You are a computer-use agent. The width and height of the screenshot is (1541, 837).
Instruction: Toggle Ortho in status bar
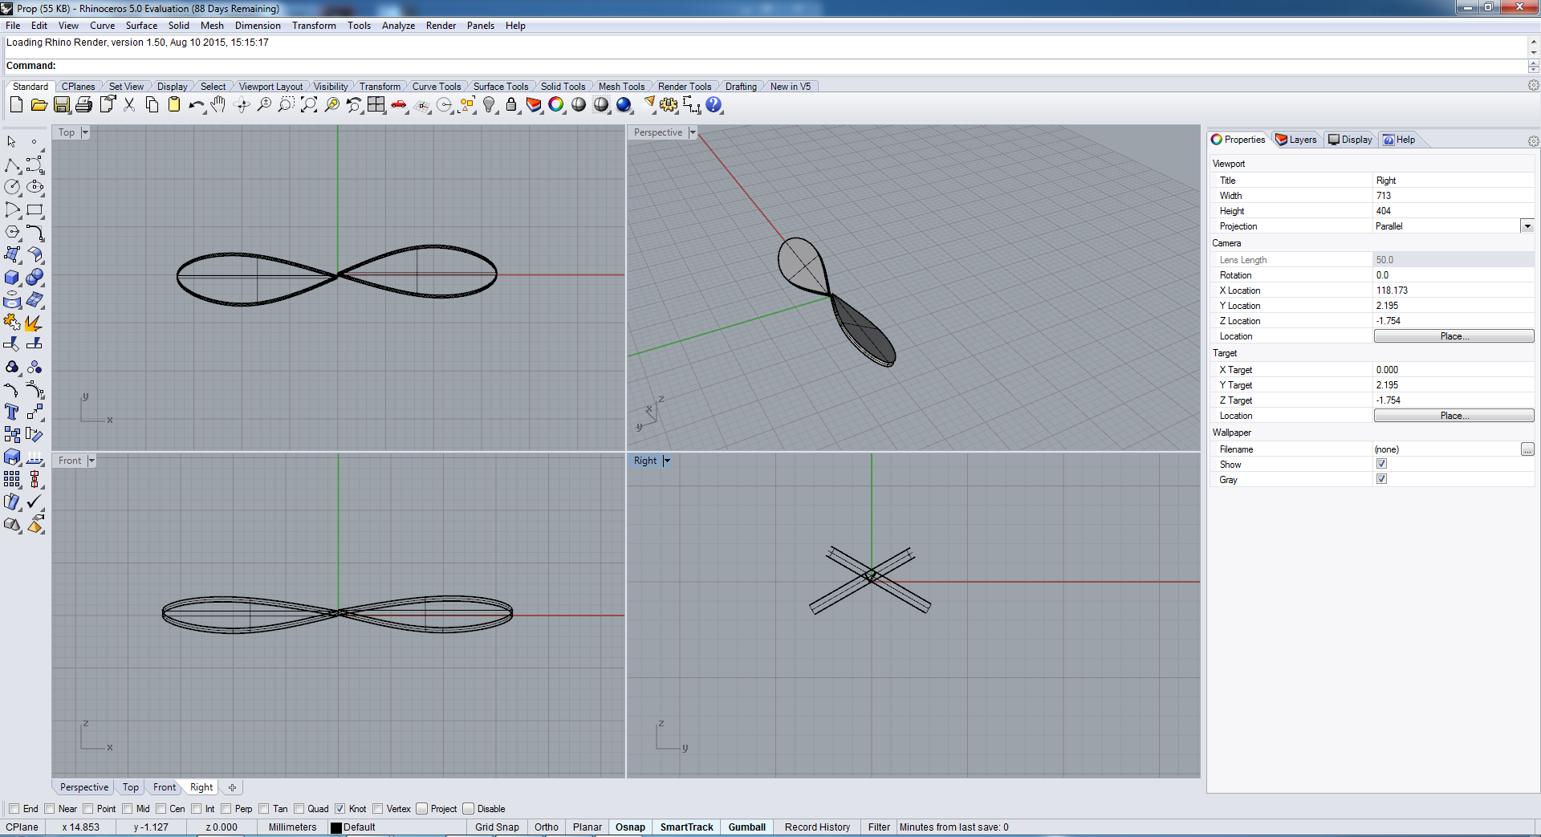(547, 827)
